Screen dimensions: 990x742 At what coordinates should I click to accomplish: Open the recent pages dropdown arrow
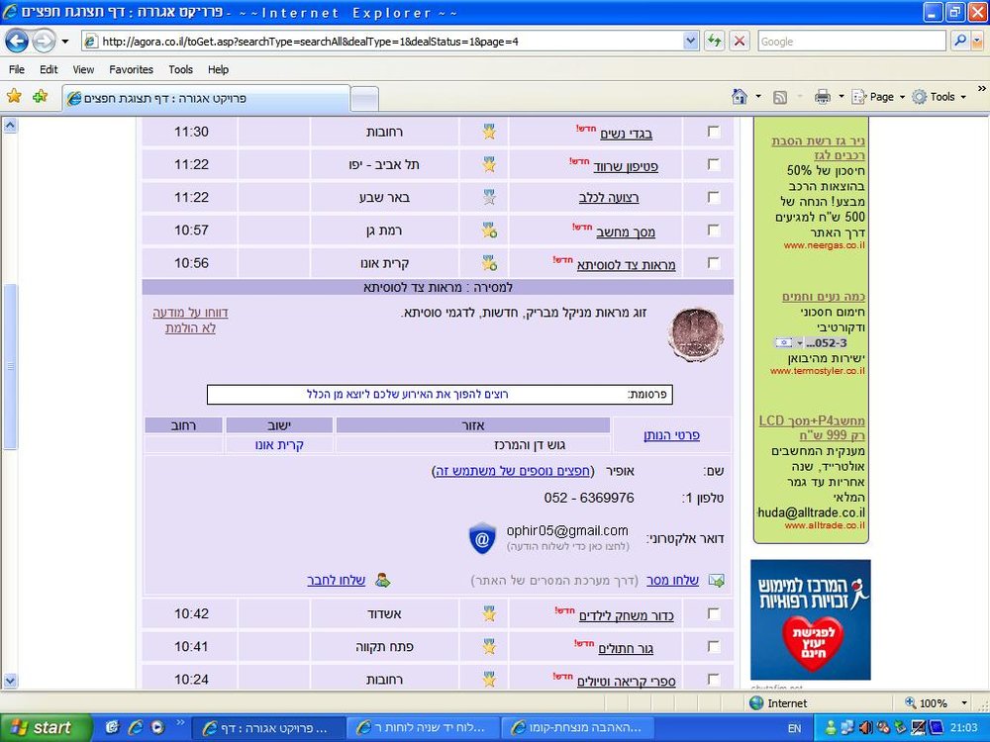pyautogui.click(x=65, y=42)
